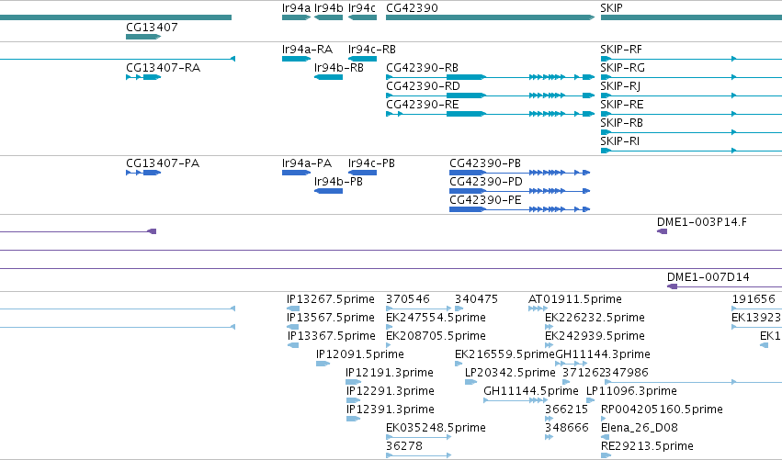Select EST RE29213.5prime
This screenshot has height=460, width=782.
[x=647, y=447]
